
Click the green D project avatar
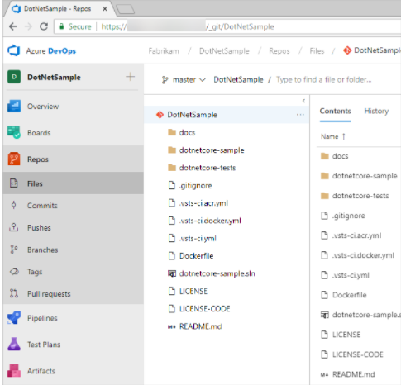pos(14,77)
